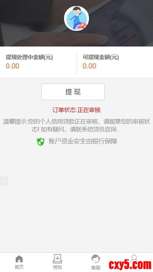Click the 0.00 under 提现处理中金额

pos(13,66)
